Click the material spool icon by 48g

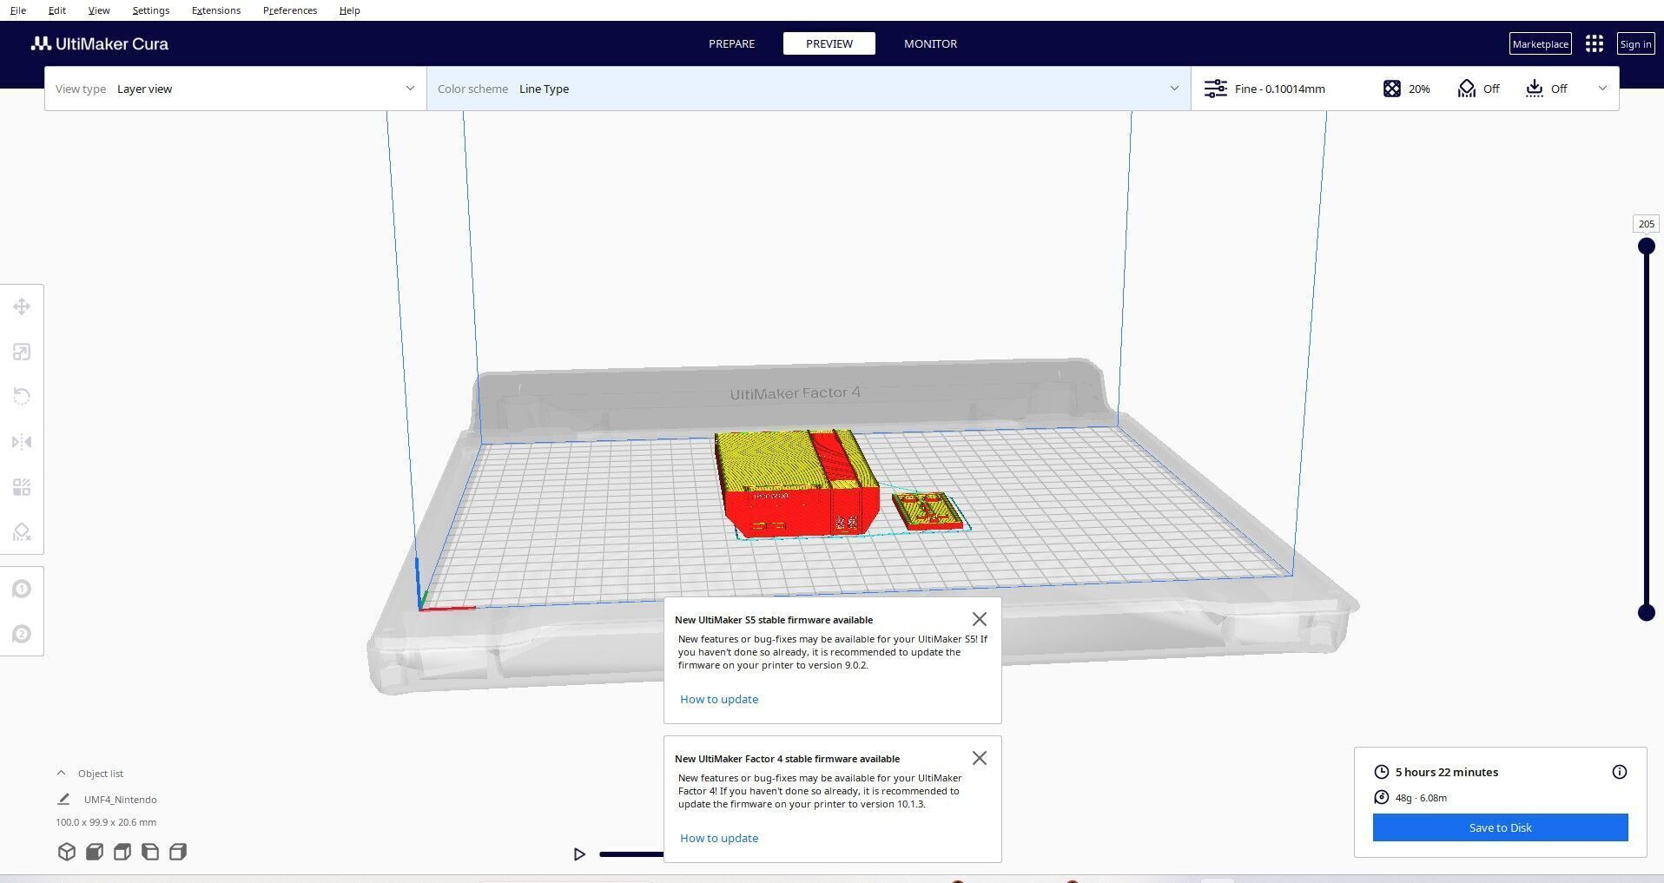click(x=1382, y=797)
